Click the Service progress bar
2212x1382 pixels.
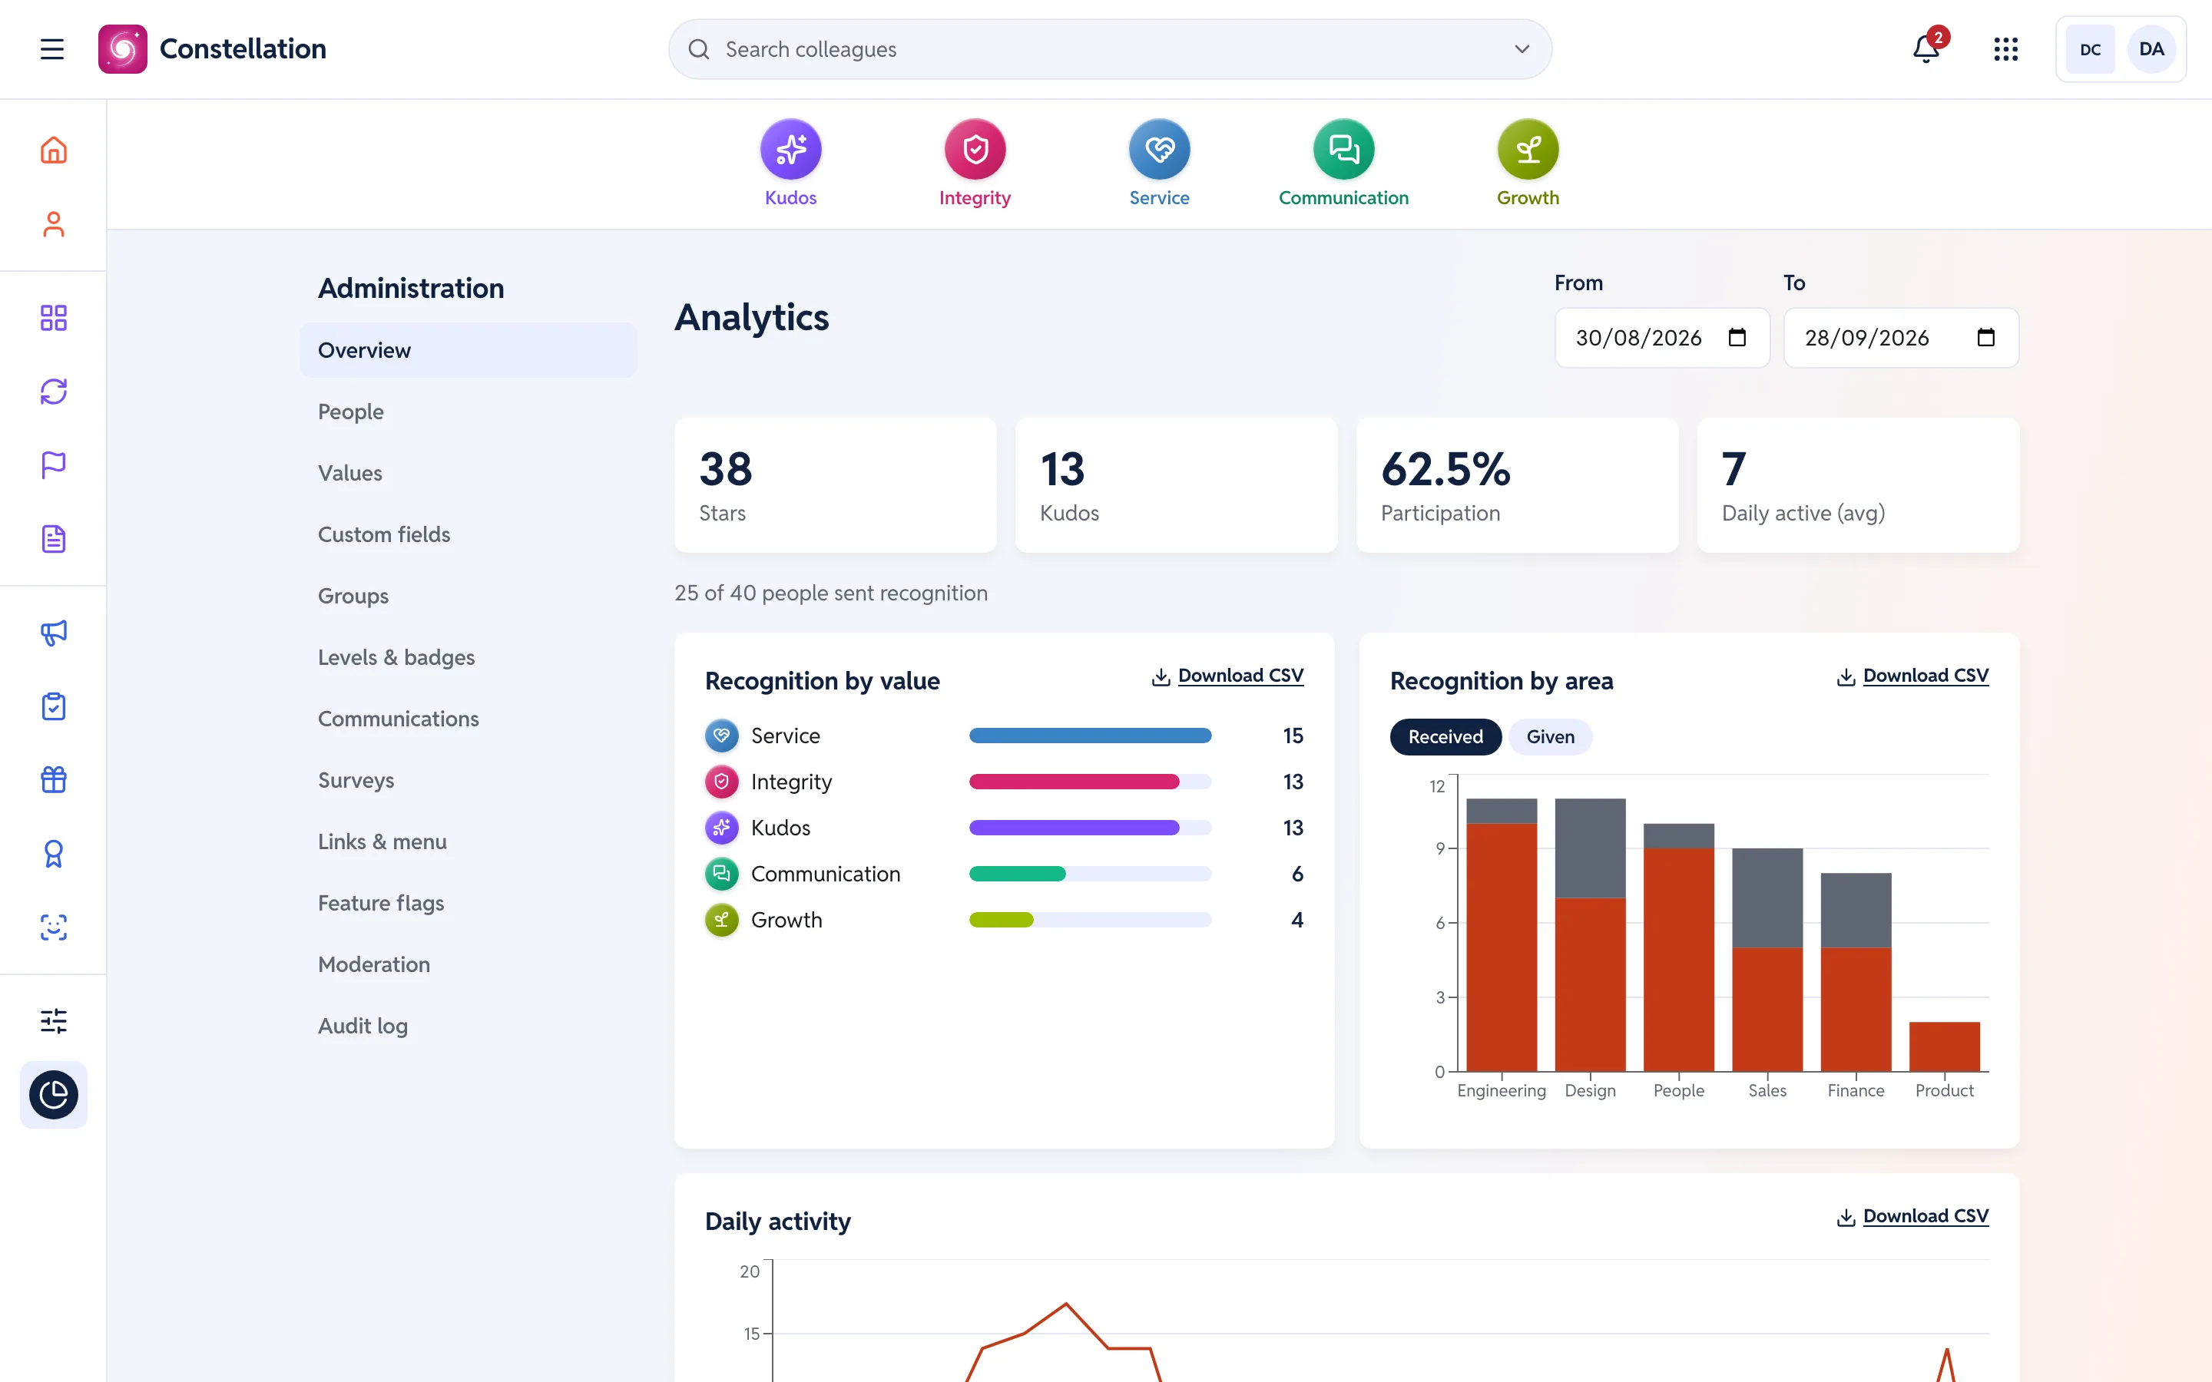(1090, 736)
